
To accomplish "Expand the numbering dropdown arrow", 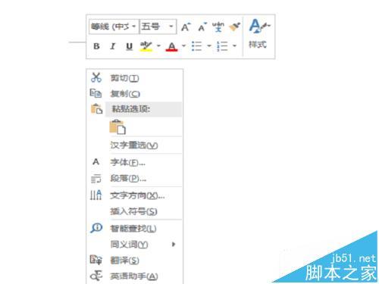I will (235, 46).
